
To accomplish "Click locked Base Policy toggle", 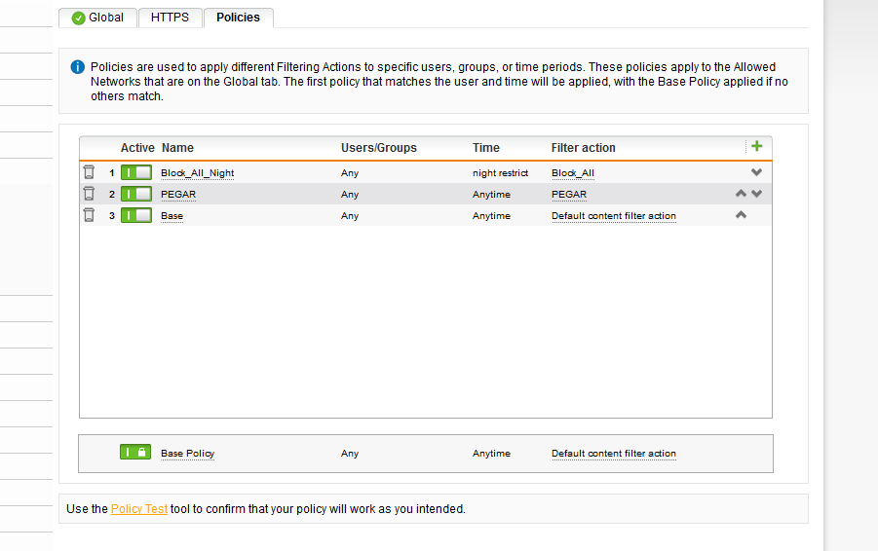I will (134, 452).
